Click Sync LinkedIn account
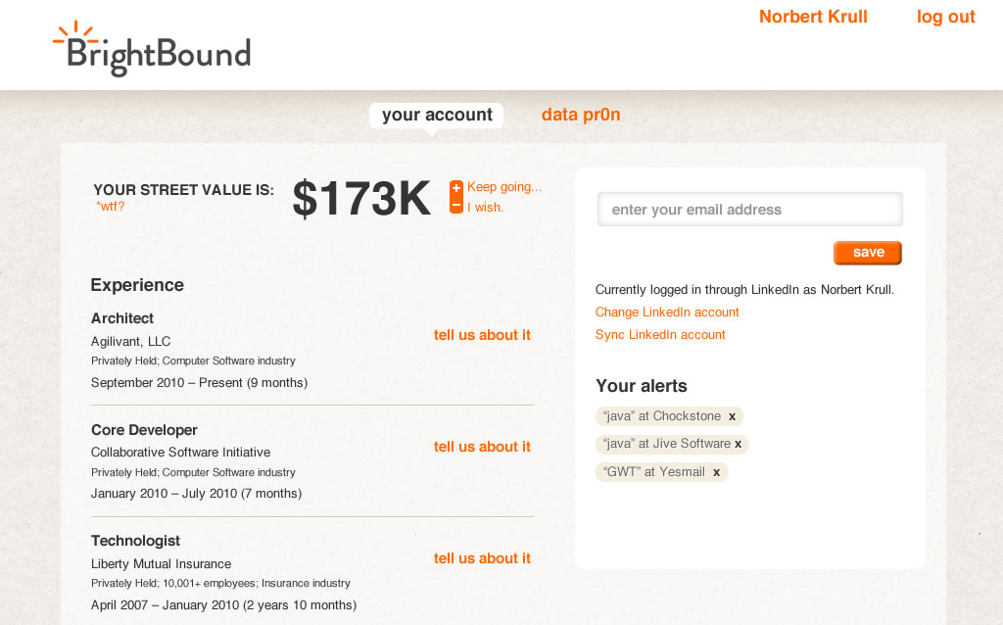The width and height of the screenshot is (1003, 625). pyautogui.click(x=660, y=335)
